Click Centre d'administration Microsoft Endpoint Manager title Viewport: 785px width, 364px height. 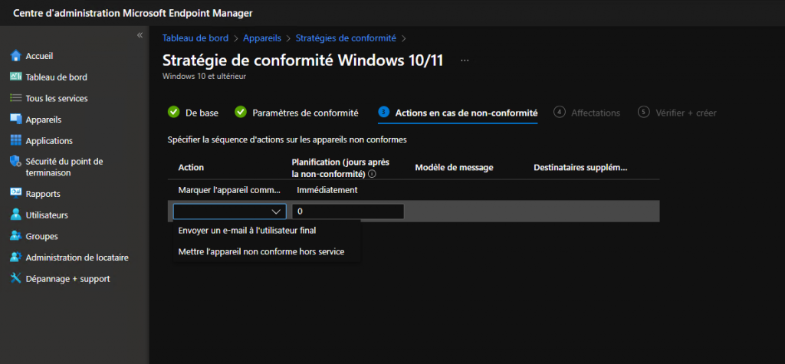pos(133,13)
